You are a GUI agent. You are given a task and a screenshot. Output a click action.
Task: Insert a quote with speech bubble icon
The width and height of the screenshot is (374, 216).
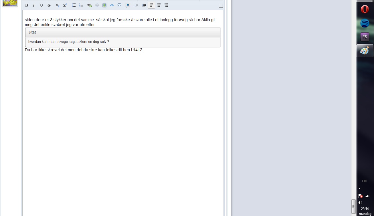[120, 5]
